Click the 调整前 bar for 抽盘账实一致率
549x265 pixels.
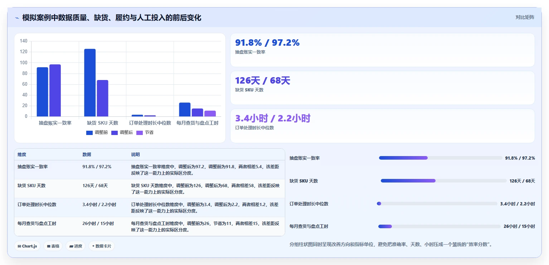pyautogui.click(x=42, y=92)
